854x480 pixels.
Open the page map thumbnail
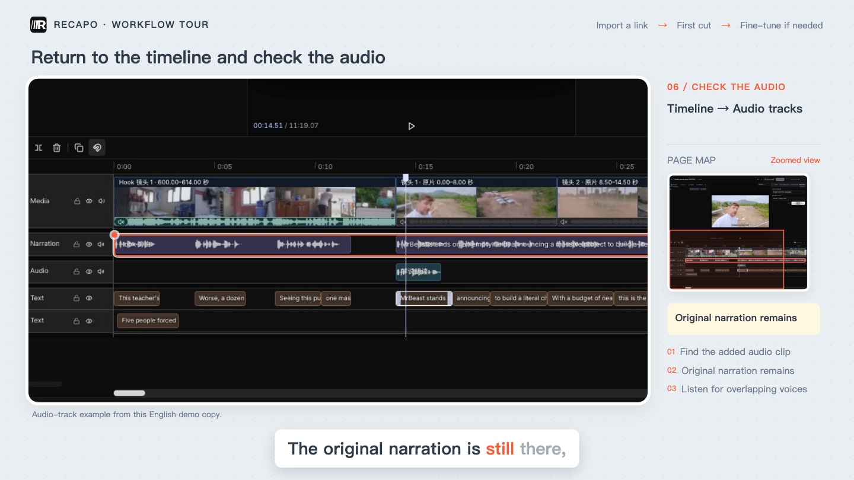point(738,232)
